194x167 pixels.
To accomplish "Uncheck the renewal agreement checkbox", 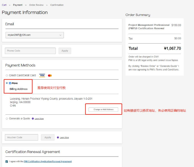I will (7, 161).
